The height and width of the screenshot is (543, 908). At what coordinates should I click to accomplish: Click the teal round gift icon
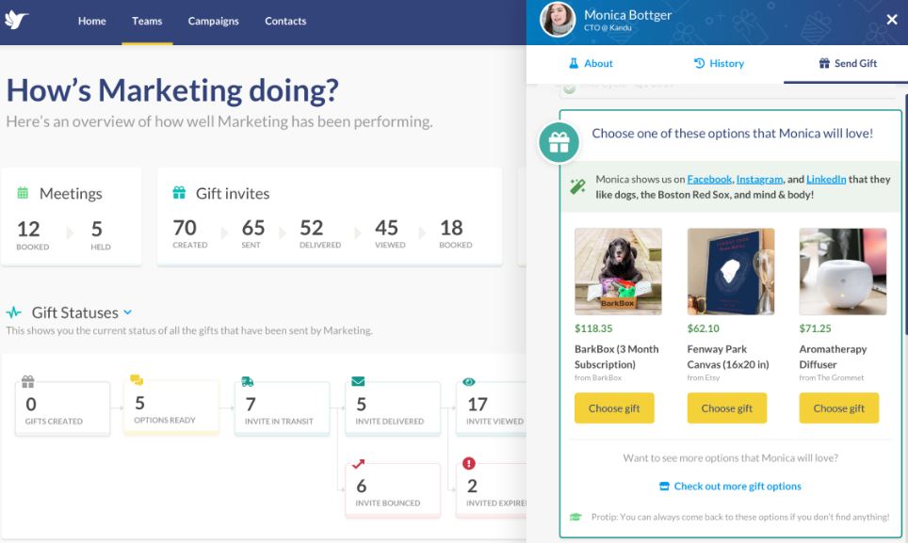pyautogui.click(x=559, y=142)
